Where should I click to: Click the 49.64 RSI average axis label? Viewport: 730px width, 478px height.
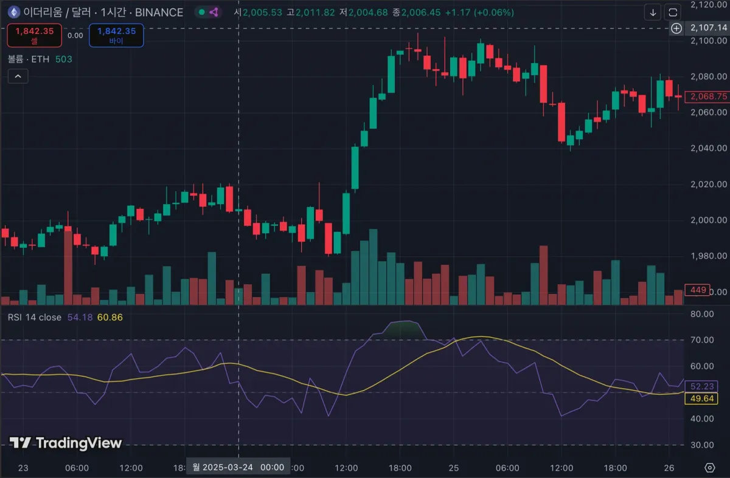(701, 398)
